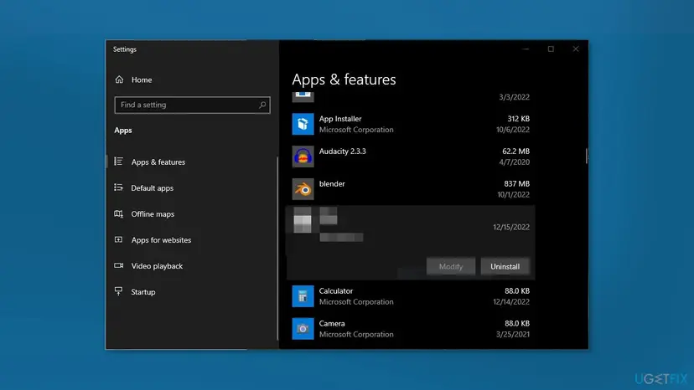
Task: Click the 312 KB size of App Installer
Action: tap(518, 119)
